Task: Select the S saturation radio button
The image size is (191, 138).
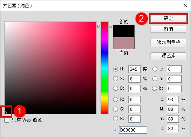Action: point(116,79)
